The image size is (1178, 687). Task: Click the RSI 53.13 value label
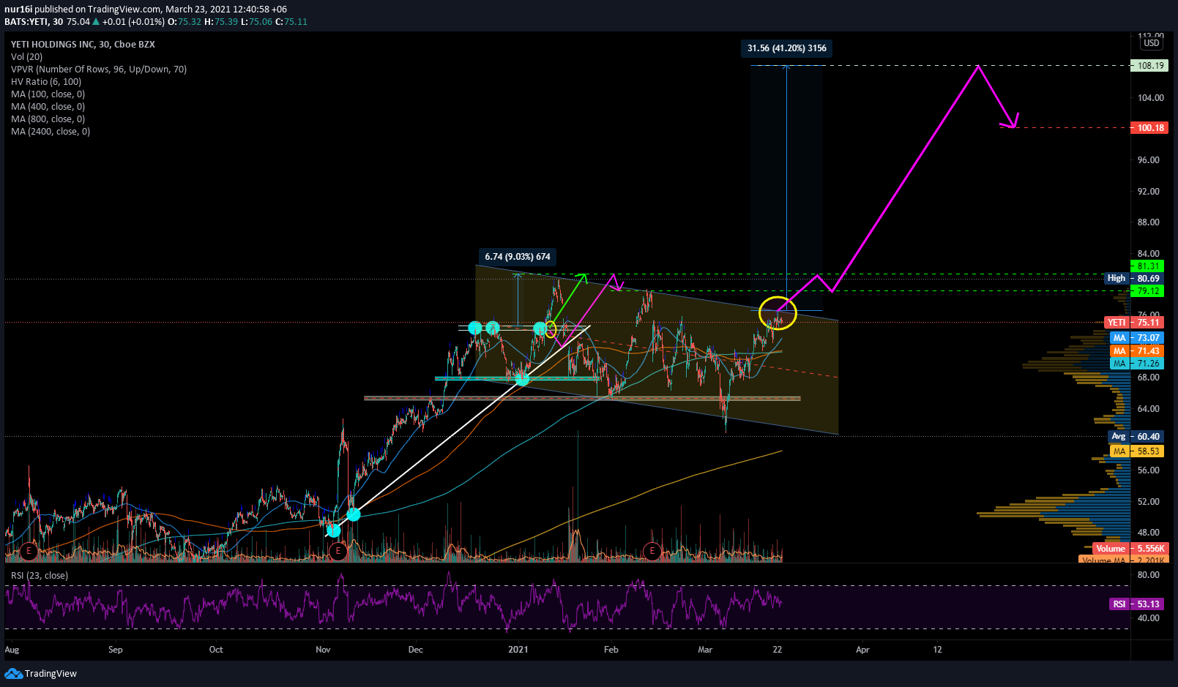click(x=1137, y=604)
